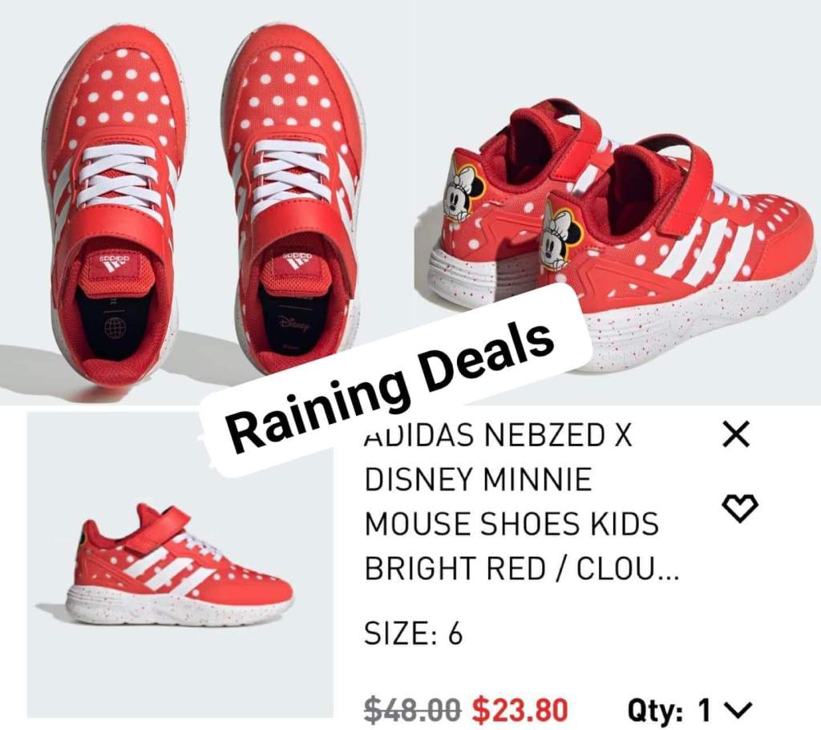
Task: Add shoes to wishlist with heart icon
Action: (x=740, y=508)
